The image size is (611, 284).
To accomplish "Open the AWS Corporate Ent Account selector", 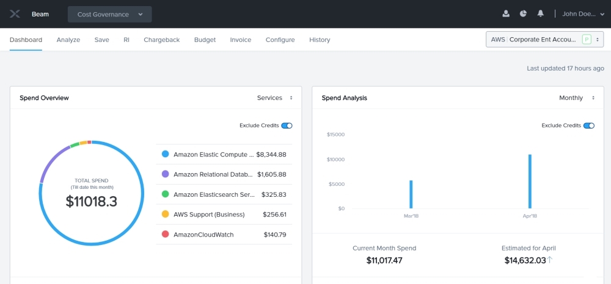I will point(544,40).
